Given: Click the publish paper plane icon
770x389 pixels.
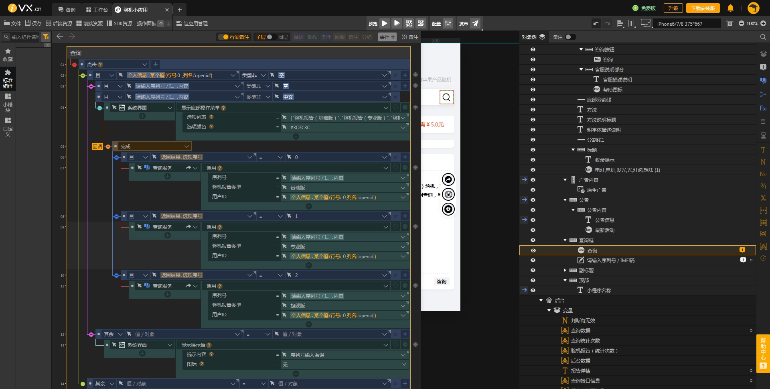Looking at the screenshot, I should [475, 23].
